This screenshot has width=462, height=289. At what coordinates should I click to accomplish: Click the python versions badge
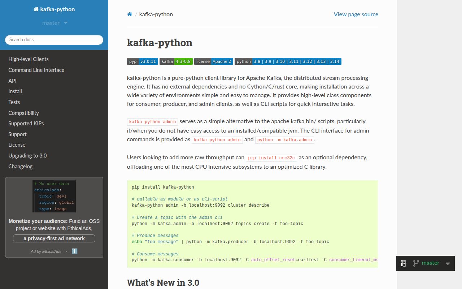click(288, 61)
